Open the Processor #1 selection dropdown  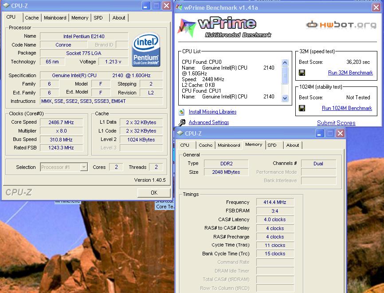[84, 167]
